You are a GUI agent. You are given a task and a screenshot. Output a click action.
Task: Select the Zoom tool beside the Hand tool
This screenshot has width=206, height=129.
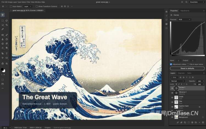(7, 64)
